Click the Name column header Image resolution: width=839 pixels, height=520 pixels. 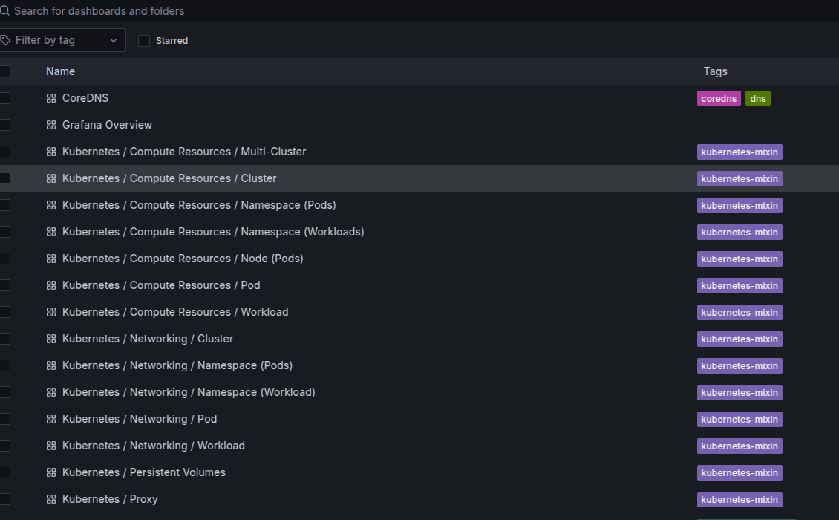coord(60,71)
